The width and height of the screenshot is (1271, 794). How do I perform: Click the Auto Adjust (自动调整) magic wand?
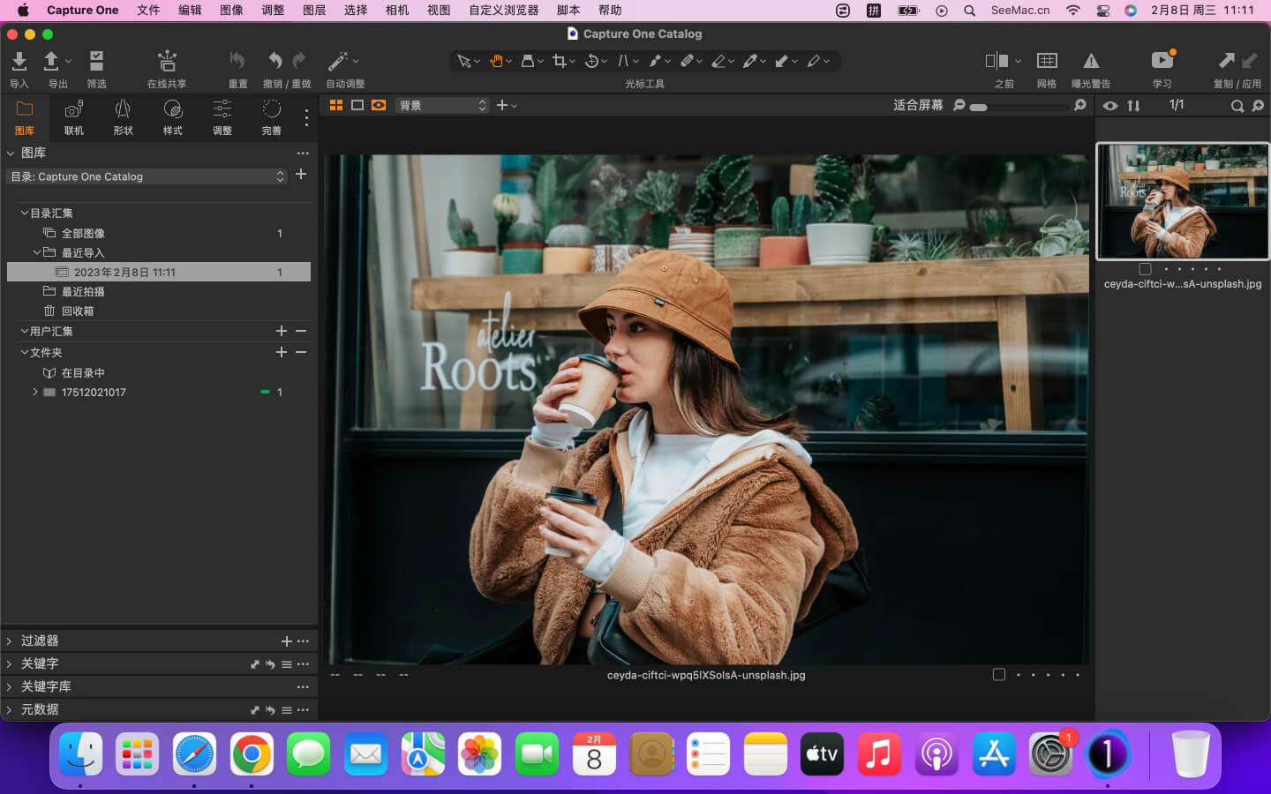337,62
